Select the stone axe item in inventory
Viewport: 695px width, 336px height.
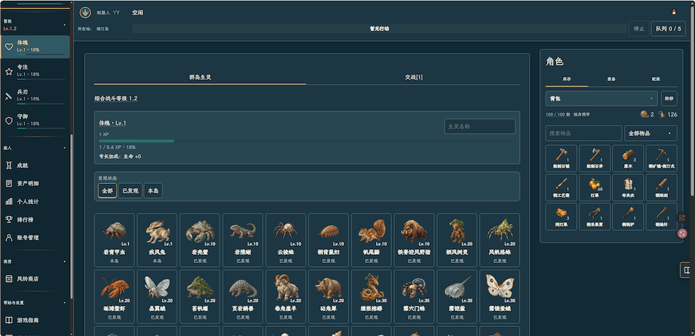pyautogui.click(x=594, y=158)
